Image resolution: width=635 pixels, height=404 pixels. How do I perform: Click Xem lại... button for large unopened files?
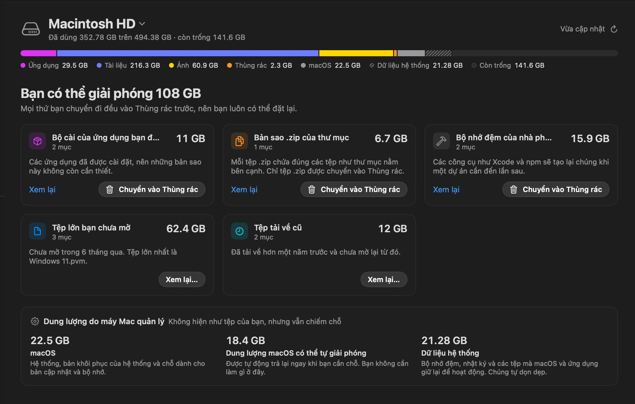[182, 279]
